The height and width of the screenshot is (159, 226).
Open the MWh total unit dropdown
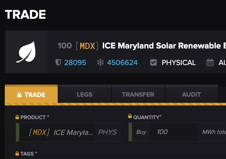214,132
